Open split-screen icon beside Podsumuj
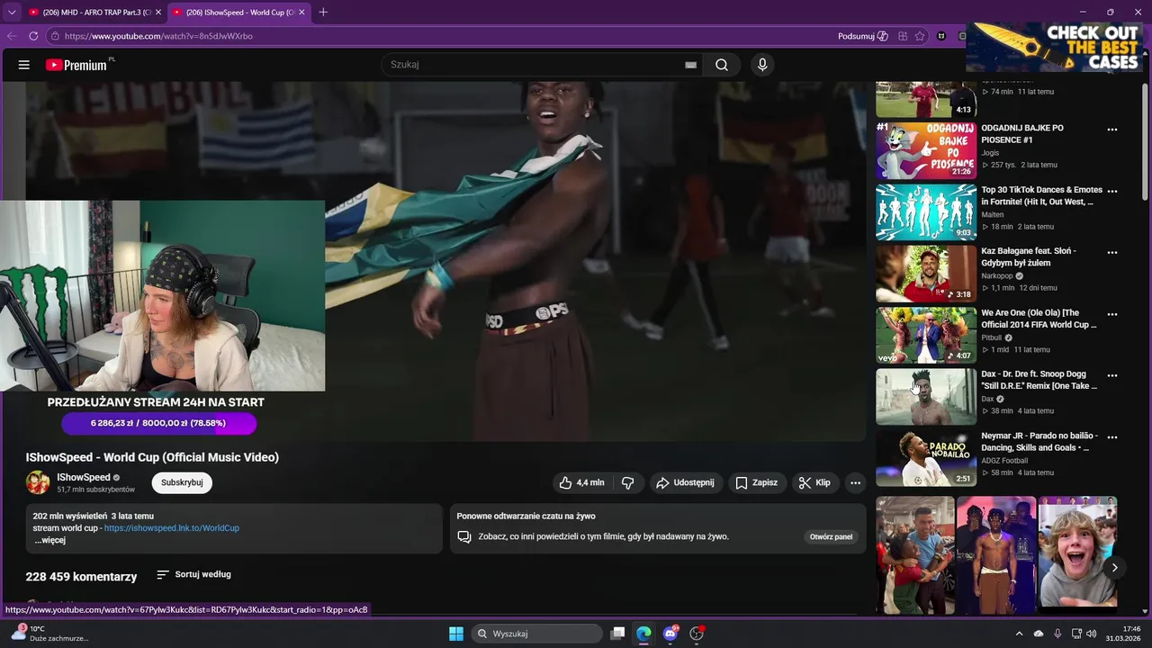The height and width of the screenshot is (648, 1152). pos(903,36)
